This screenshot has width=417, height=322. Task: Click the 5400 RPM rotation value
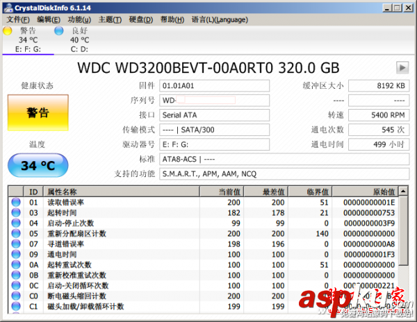pyautogui.click(x=379, y=115)
